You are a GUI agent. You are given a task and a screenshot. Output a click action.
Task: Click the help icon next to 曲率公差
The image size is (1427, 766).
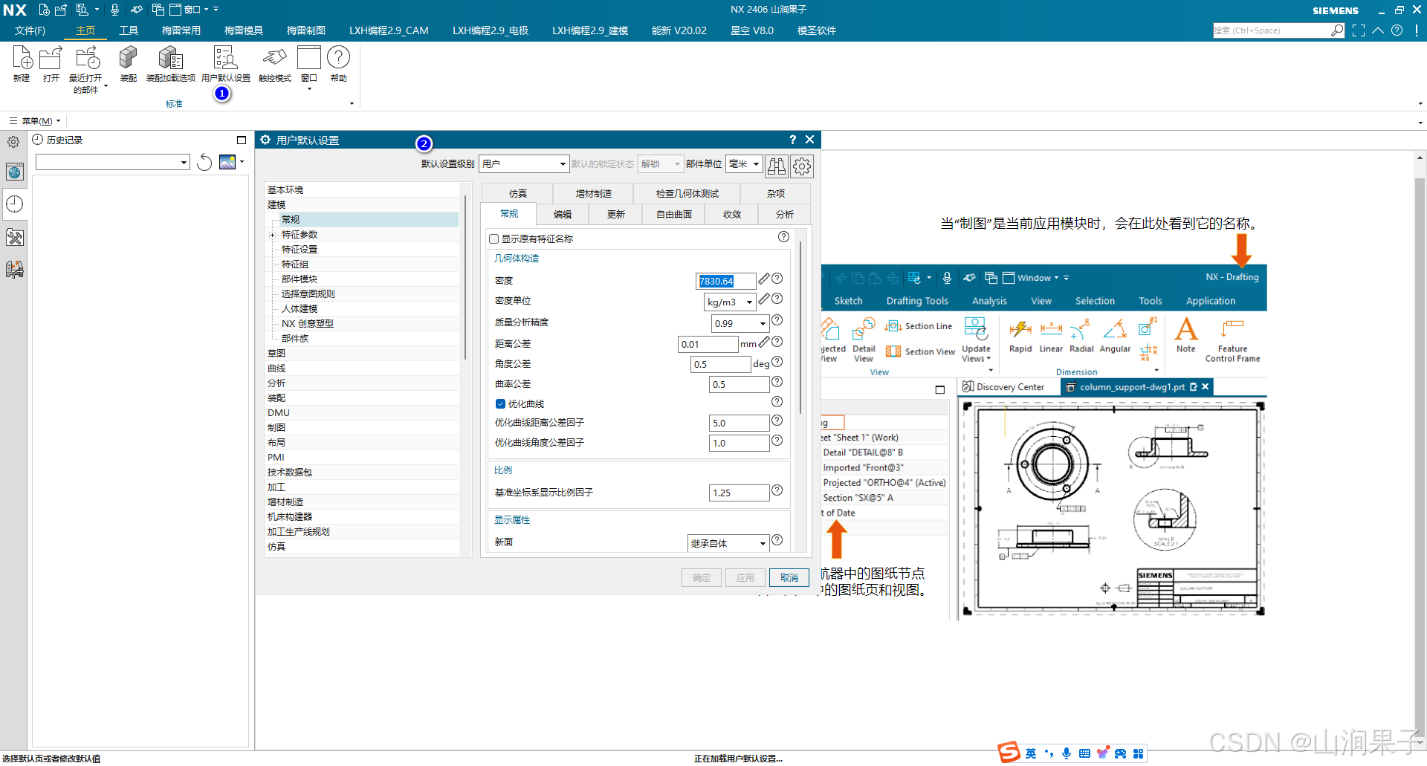click(777, 382)
